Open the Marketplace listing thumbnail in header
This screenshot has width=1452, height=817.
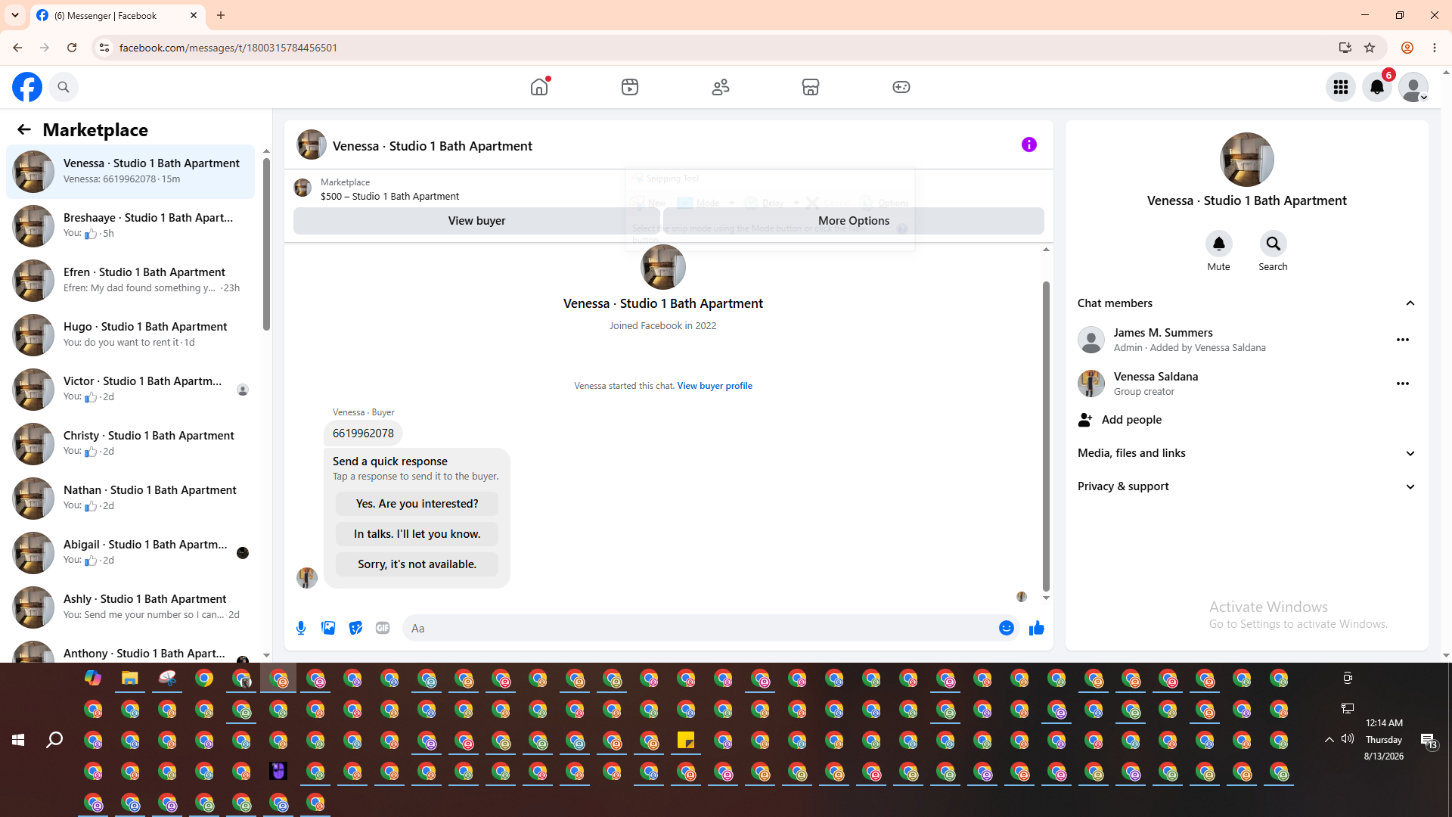click(x=302, y=188)
